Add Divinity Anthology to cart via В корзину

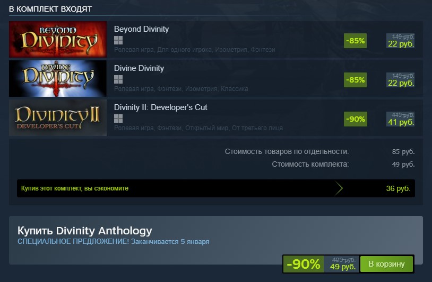[386, 264]
